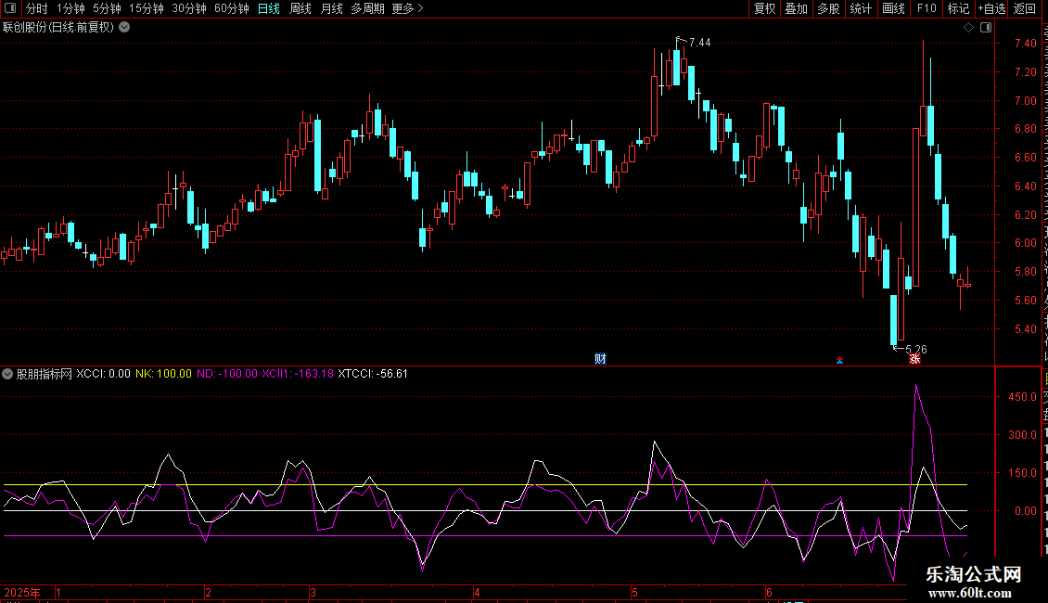This screenshot has width=1048, height=603.
Task: Click the XCCI: 0.00 indicator value
Action: point(103,374)
